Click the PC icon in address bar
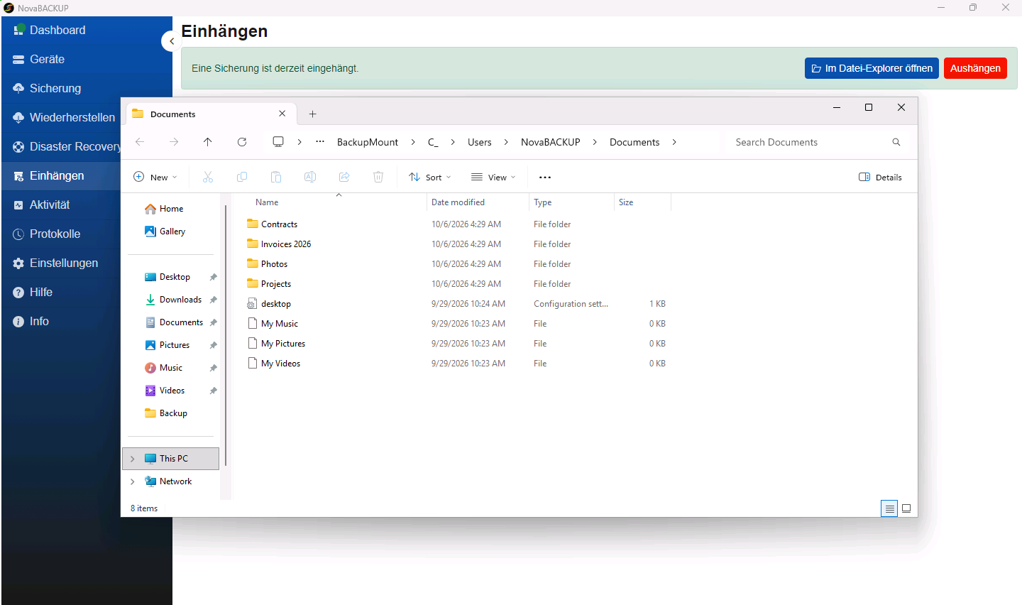This screenshot has width=1022, height=605. tap(278, 142)
